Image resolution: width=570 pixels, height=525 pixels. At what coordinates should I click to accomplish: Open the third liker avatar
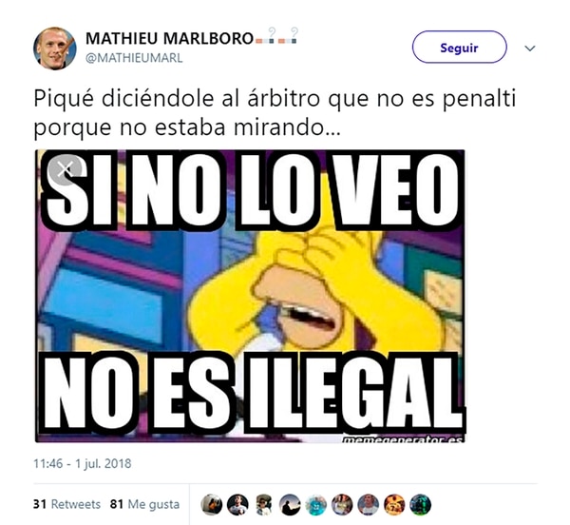pos(263,505)
